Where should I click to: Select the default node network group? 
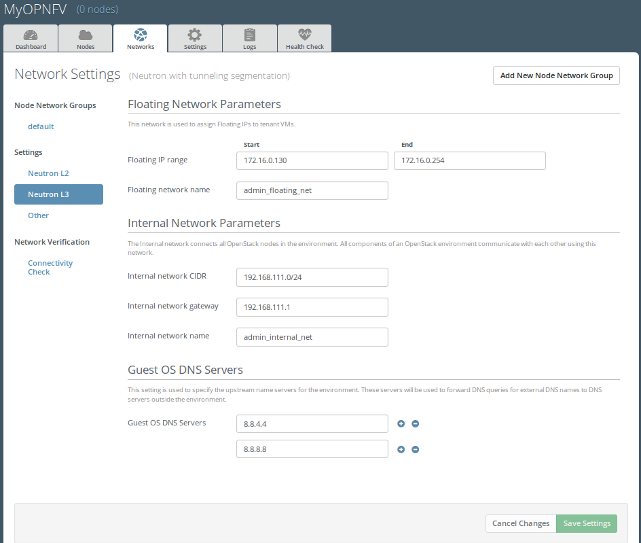point(41,126)
